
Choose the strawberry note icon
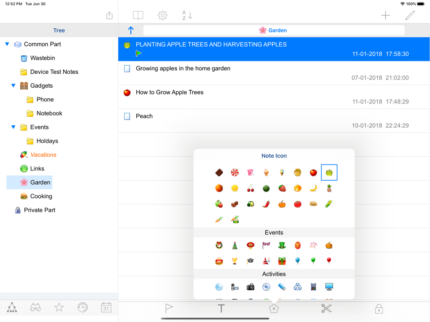pos(282,188)
